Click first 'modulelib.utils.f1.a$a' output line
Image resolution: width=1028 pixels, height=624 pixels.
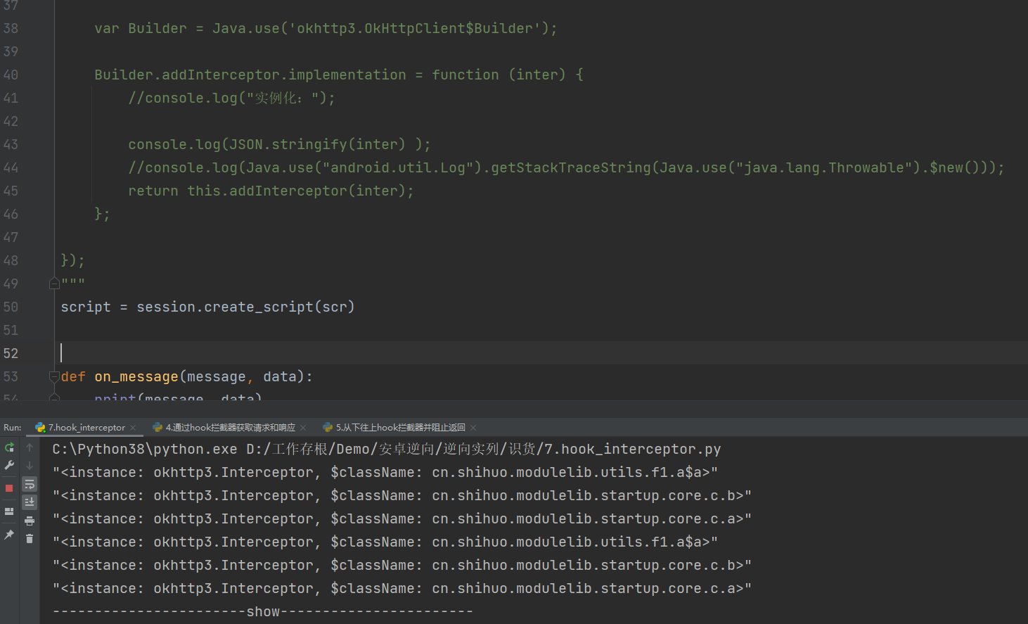tap(385, 472)
